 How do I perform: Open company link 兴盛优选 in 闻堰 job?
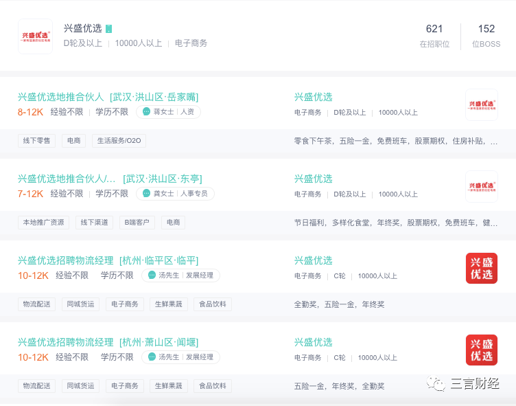[x=314, y=342]
